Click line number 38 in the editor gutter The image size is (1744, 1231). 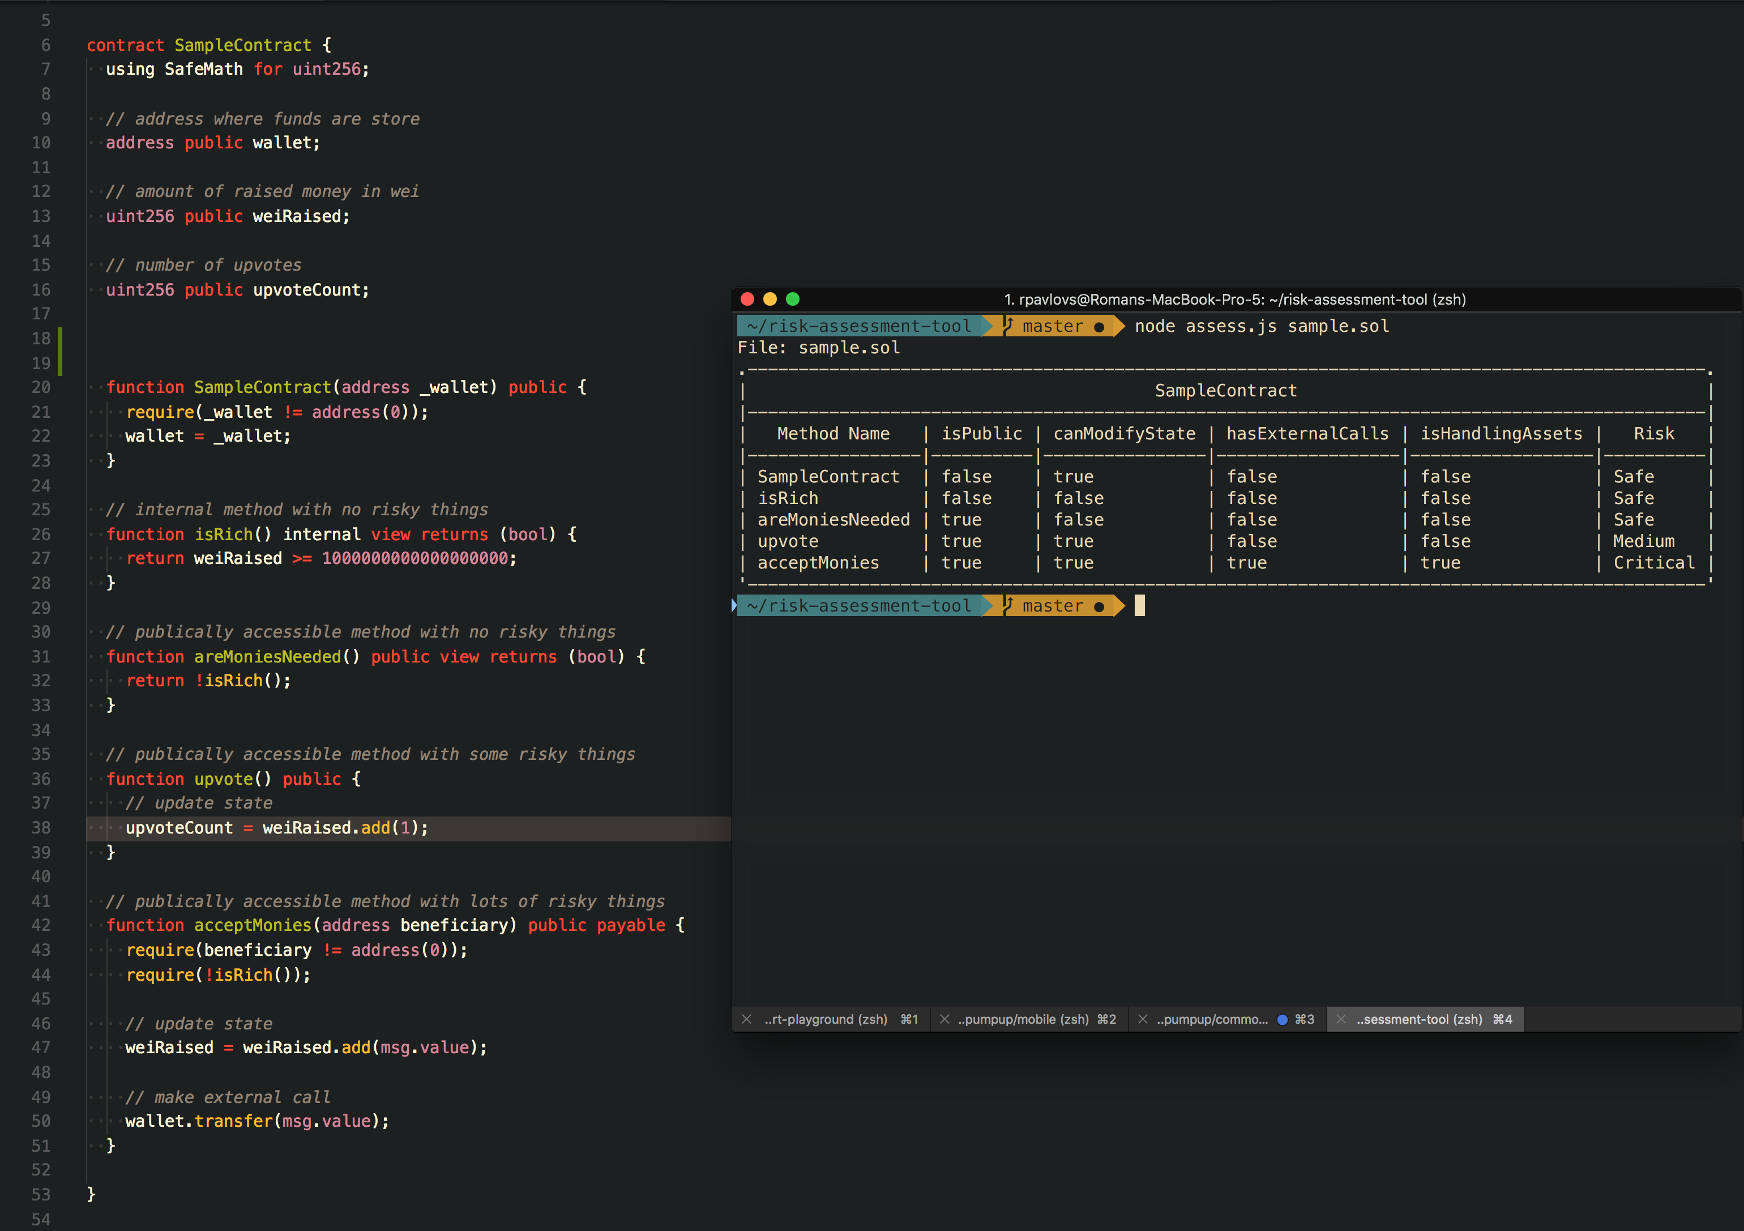pyautogui.click(x=41, y=828)
